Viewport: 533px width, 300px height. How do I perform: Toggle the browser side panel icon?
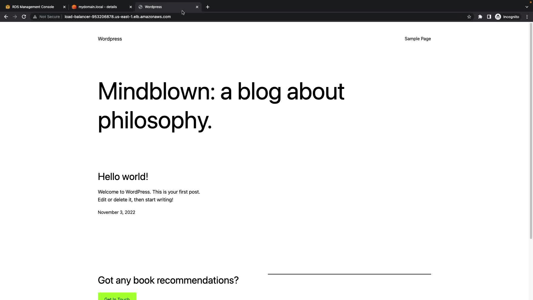coord(489,17)
